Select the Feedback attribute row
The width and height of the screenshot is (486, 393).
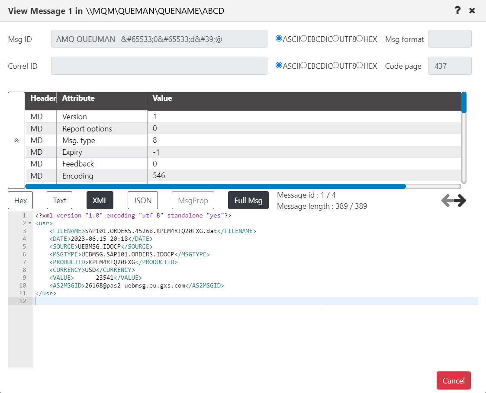tap(243, 164)
